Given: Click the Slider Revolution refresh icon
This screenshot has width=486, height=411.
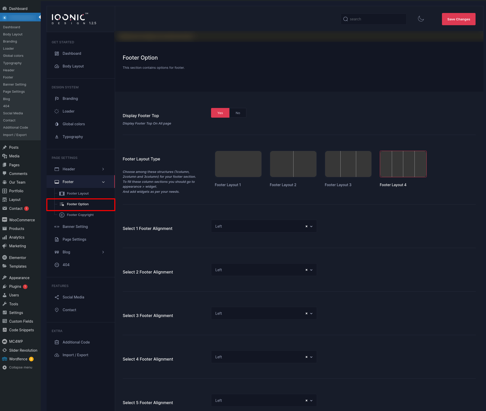Looking at the screenshot, I should tap(5, 350).
